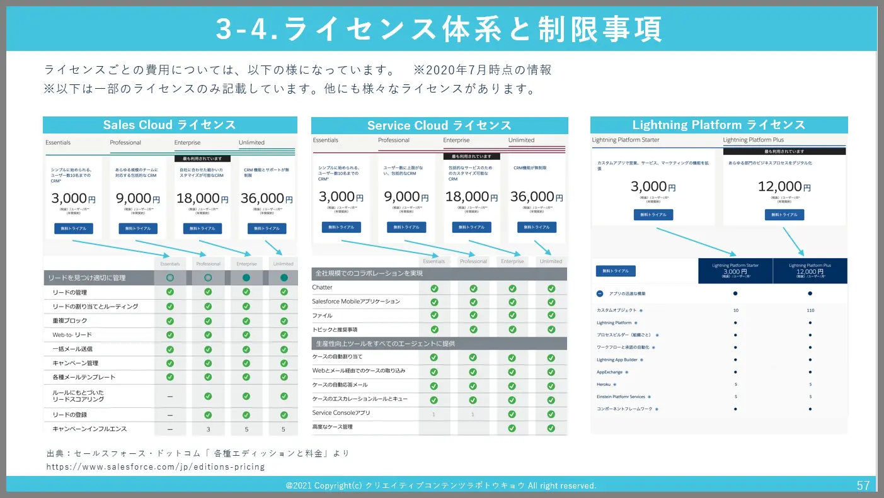The image size is (884, 498).
Task: Start 無料トライアル for Sales Cloud Enterprise
Action: (202, 229)
